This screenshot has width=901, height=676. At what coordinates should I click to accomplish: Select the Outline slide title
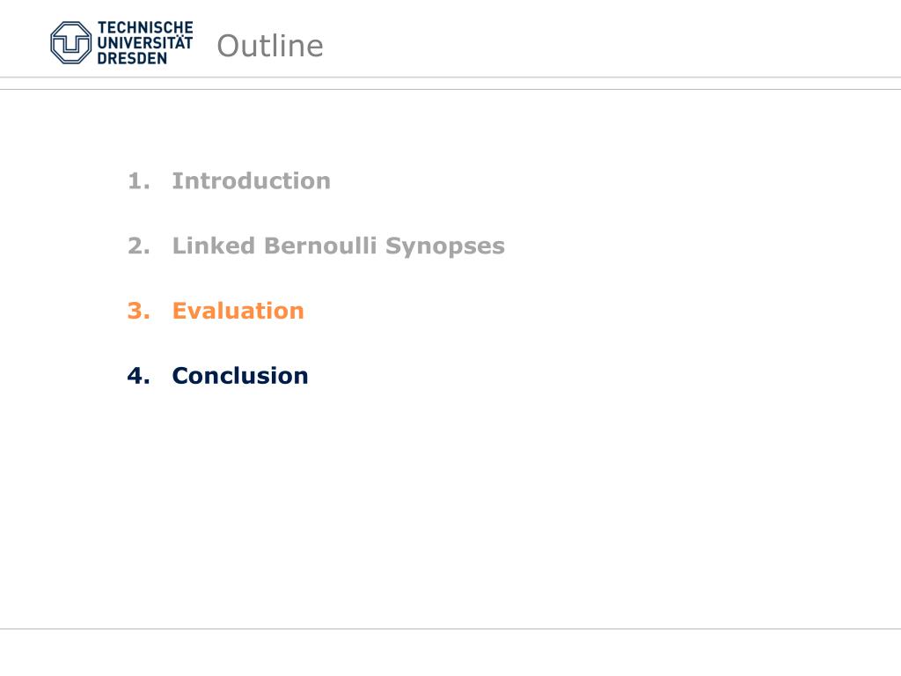pyautogui.click(x=270, y=46)
